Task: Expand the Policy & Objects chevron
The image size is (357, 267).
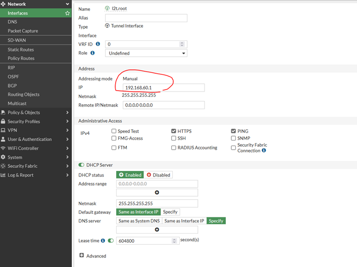Action: (x=67, y=112)
